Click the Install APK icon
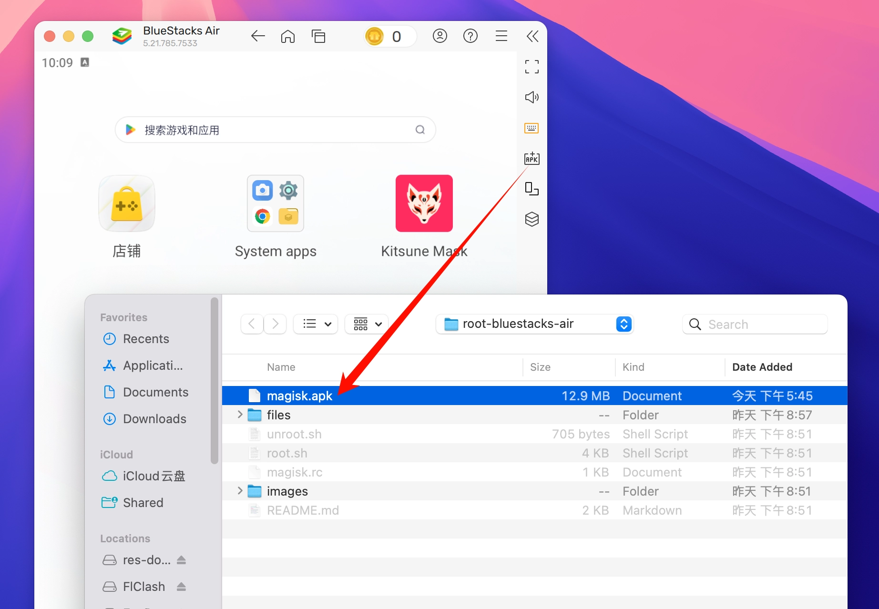This screenshot has height=609, width=879. (x=532, y=158)
